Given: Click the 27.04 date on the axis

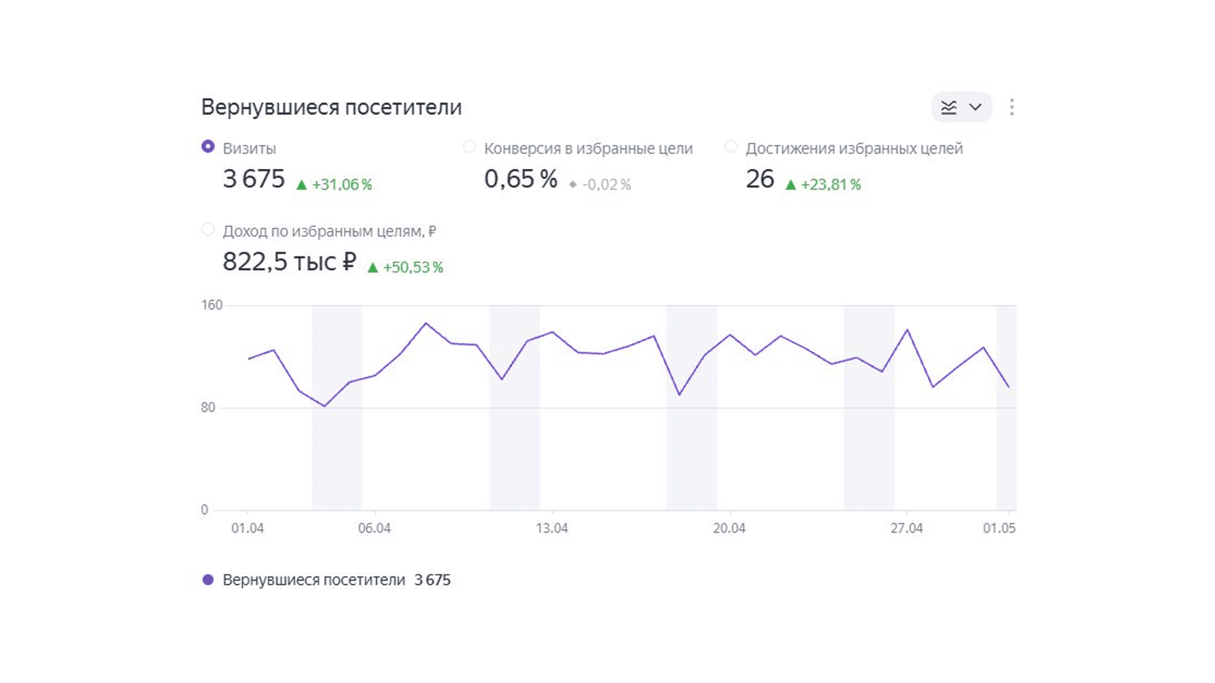Looking at the screenshot, I should [907, 528].
